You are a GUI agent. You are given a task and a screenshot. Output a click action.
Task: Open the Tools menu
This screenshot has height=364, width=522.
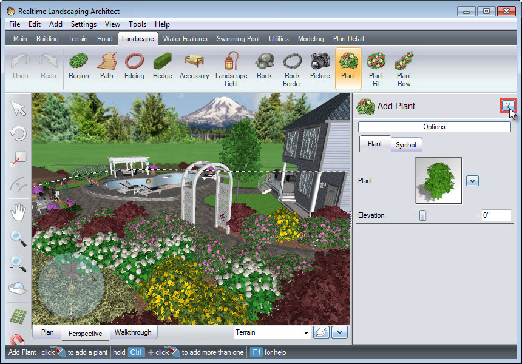137,24
